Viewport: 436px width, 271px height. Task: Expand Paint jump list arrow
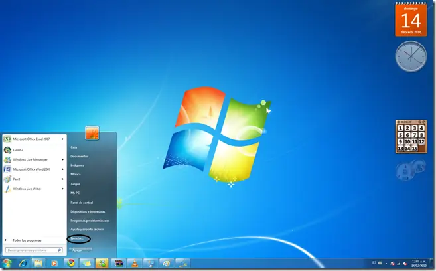pyautogui.click(x=63, y=179)
